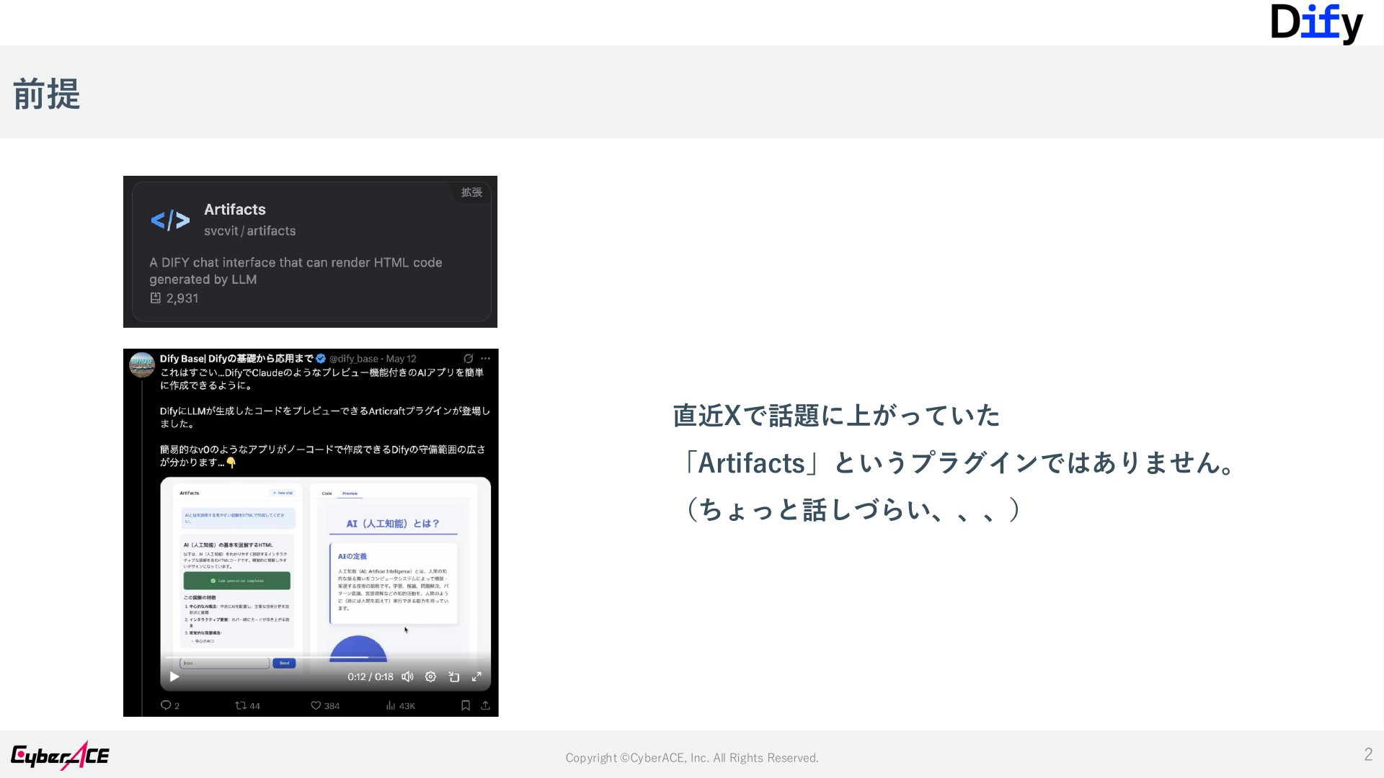Click the Input field in the video preview
Viewport: 1384px width, 778px height.
click(x=224, y=663)
